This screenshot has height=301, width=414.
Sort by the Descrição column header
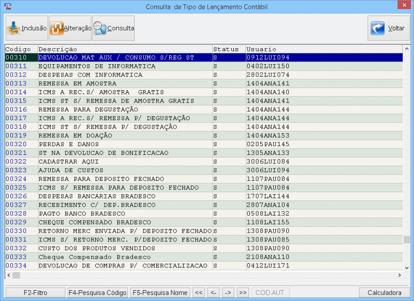124,49
